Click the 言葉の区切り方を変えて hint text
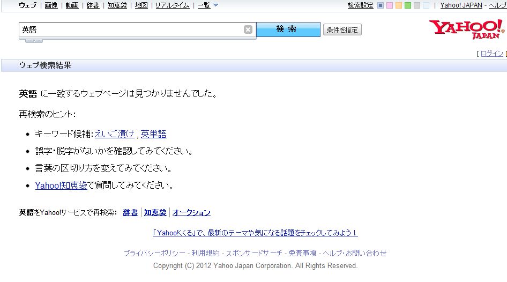507x282 pixels. point(104,168)
